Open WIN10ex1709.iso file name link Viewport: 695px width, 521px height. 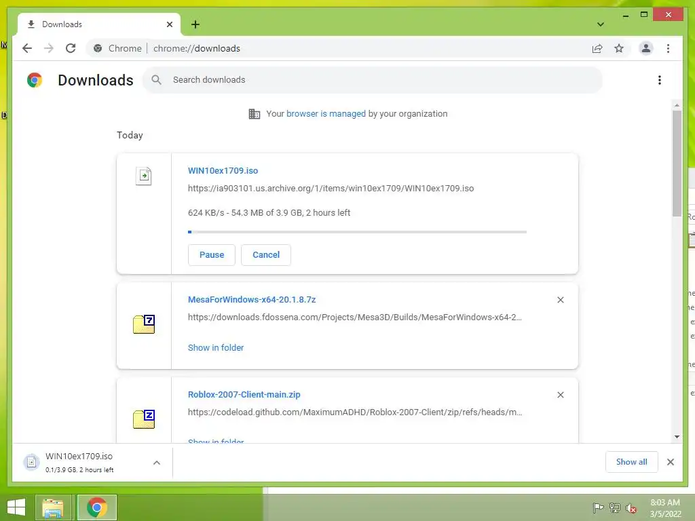pos(223,170)
